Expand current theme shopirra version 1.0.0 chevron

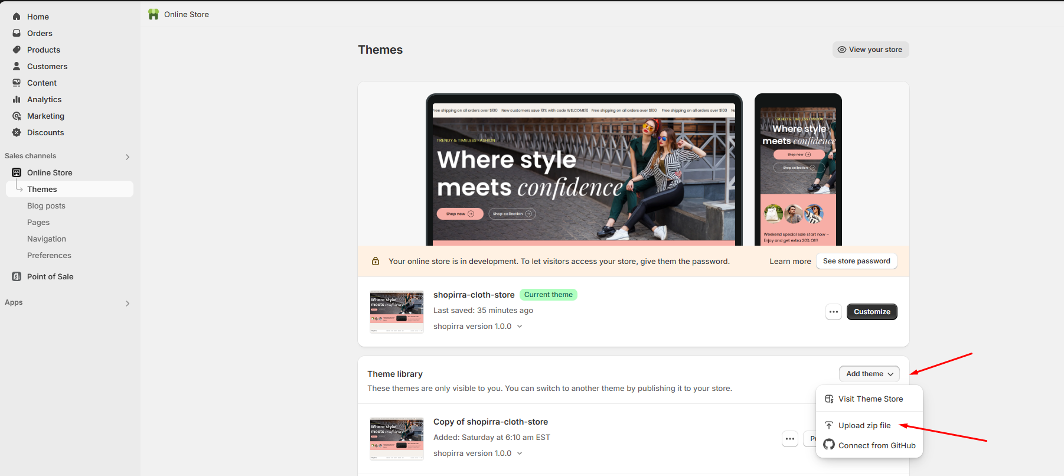(520, 326)
